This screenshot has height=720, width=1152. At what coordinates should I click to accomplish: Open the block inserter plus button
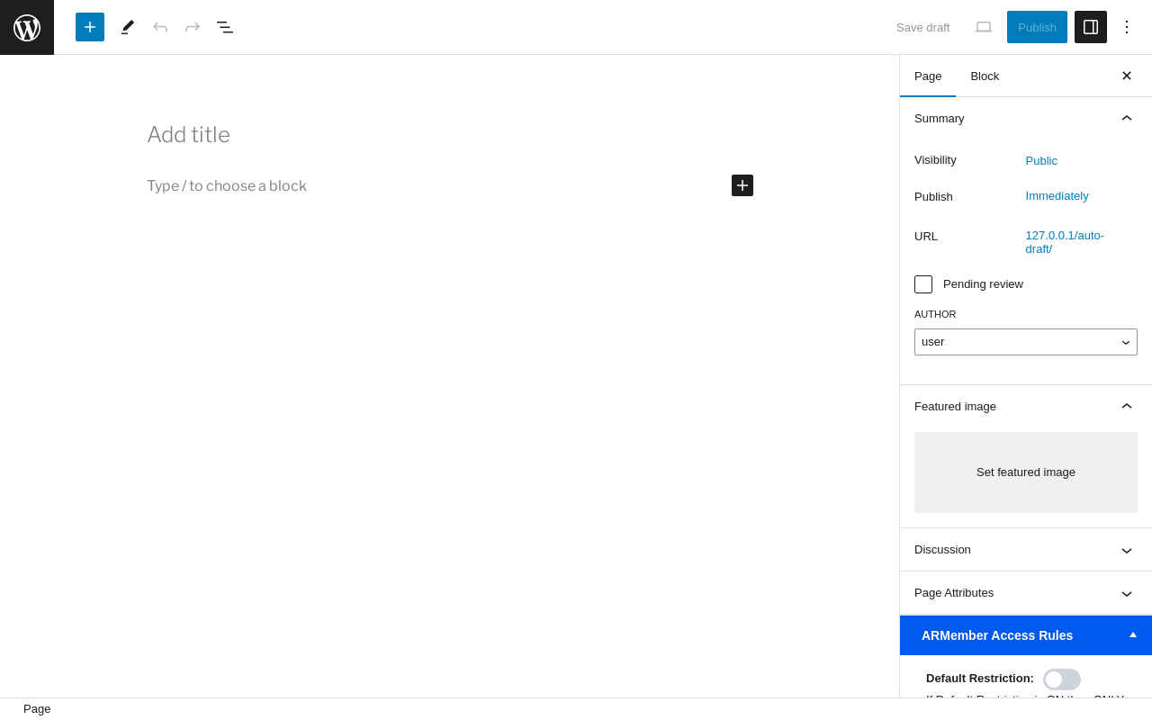point(90,27)
